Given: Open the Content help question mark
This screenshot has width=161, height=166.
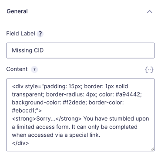Looking at the screenshot, I should [34, 69].
